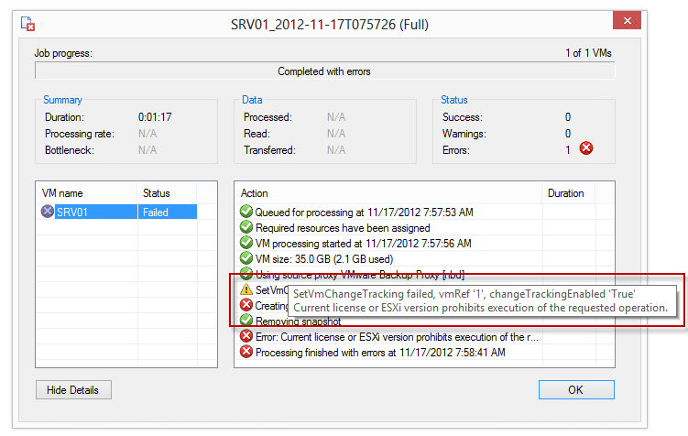The width and height of the screenshot is (688, 436).
Task: Click the yellow warning icon for SetVmChangeTracking
Action: (x=246, y=289)
